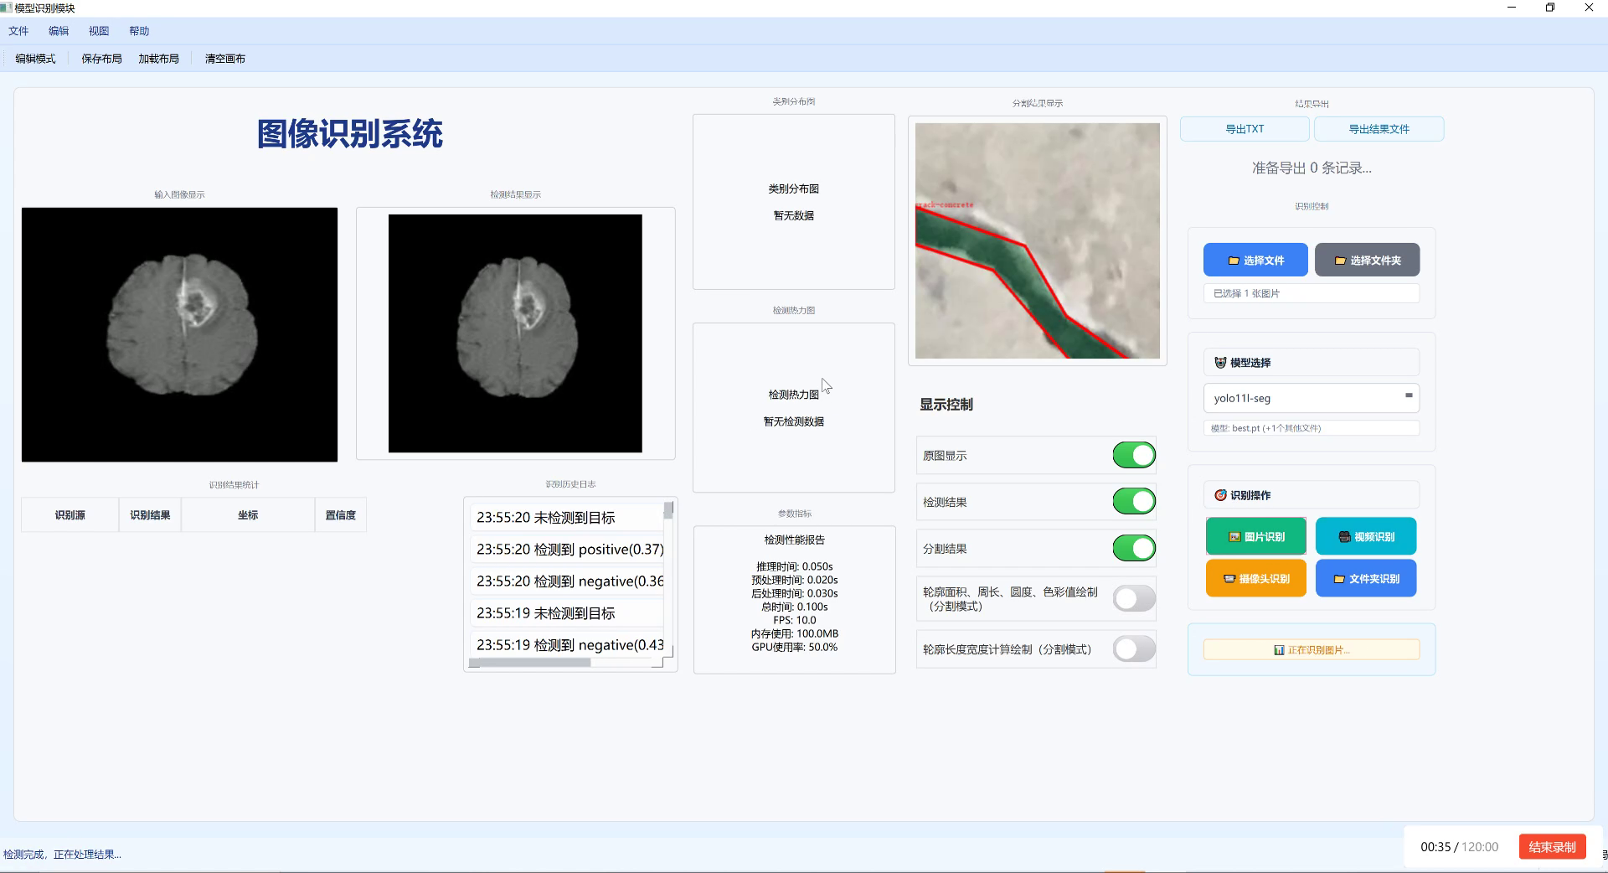Click the model dropdown arrow
Viewport: 1608px width, 873px height.
coord(1409,395)
